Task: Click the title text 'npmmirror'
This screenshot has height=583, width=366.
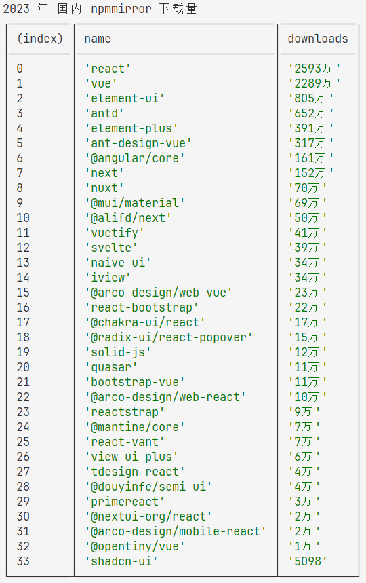Action: (x=121, y=9)
